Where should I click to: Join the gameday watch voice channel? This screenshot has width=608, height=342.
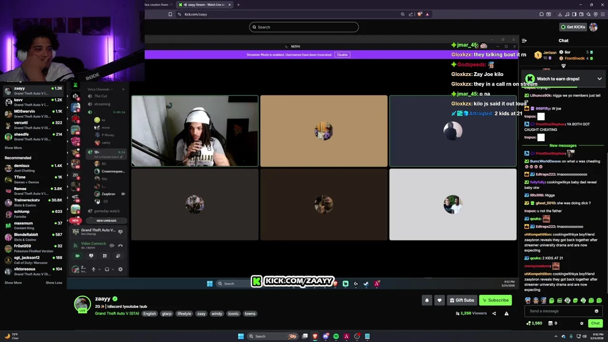click(x=106, y=211)
